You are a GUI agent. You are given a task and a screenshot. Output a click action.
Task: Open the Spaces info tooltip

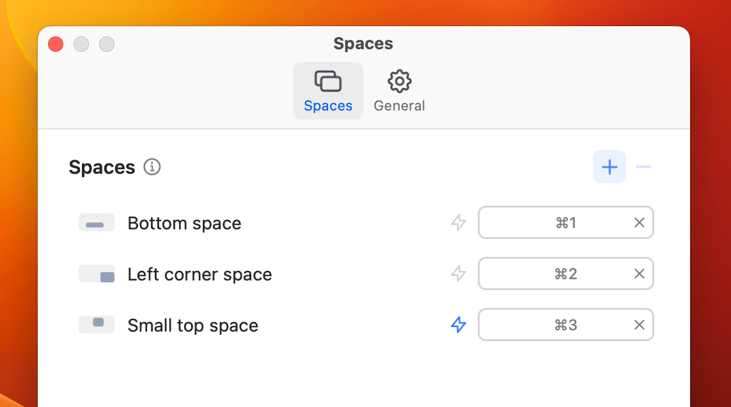click(x=152, y=167)
